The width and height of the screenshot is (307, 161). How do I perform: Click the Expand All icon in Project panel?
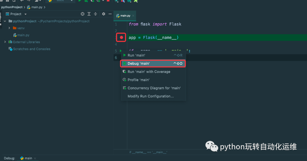point(89,14)
